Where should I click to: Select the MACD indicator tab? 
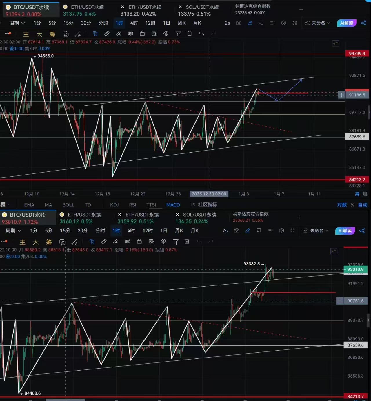(173, 205)
